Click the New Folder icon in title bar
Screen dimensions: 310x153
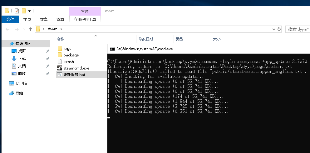click(x=24, y=11)
